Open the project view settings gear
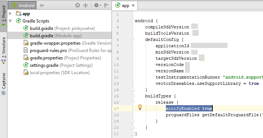The height and width of the screenshot is (138, 263). pyautogui.click(x=97, y=6)
